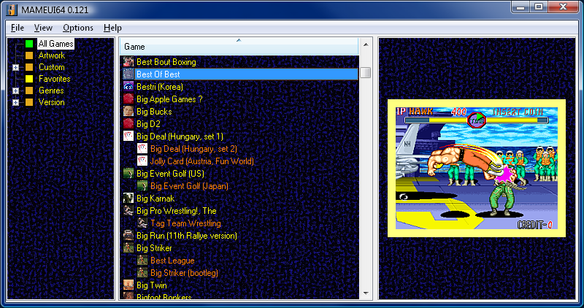Sort by the Game column header
The width and height of the screenshot is (584, 308).
[x=239, y=46]
